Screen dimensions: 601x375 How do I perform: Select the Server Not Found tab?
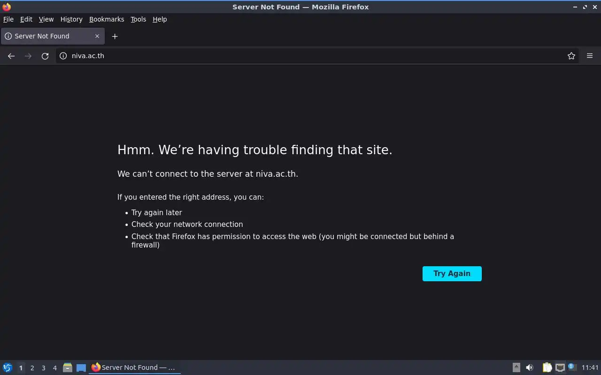point(53,36)
